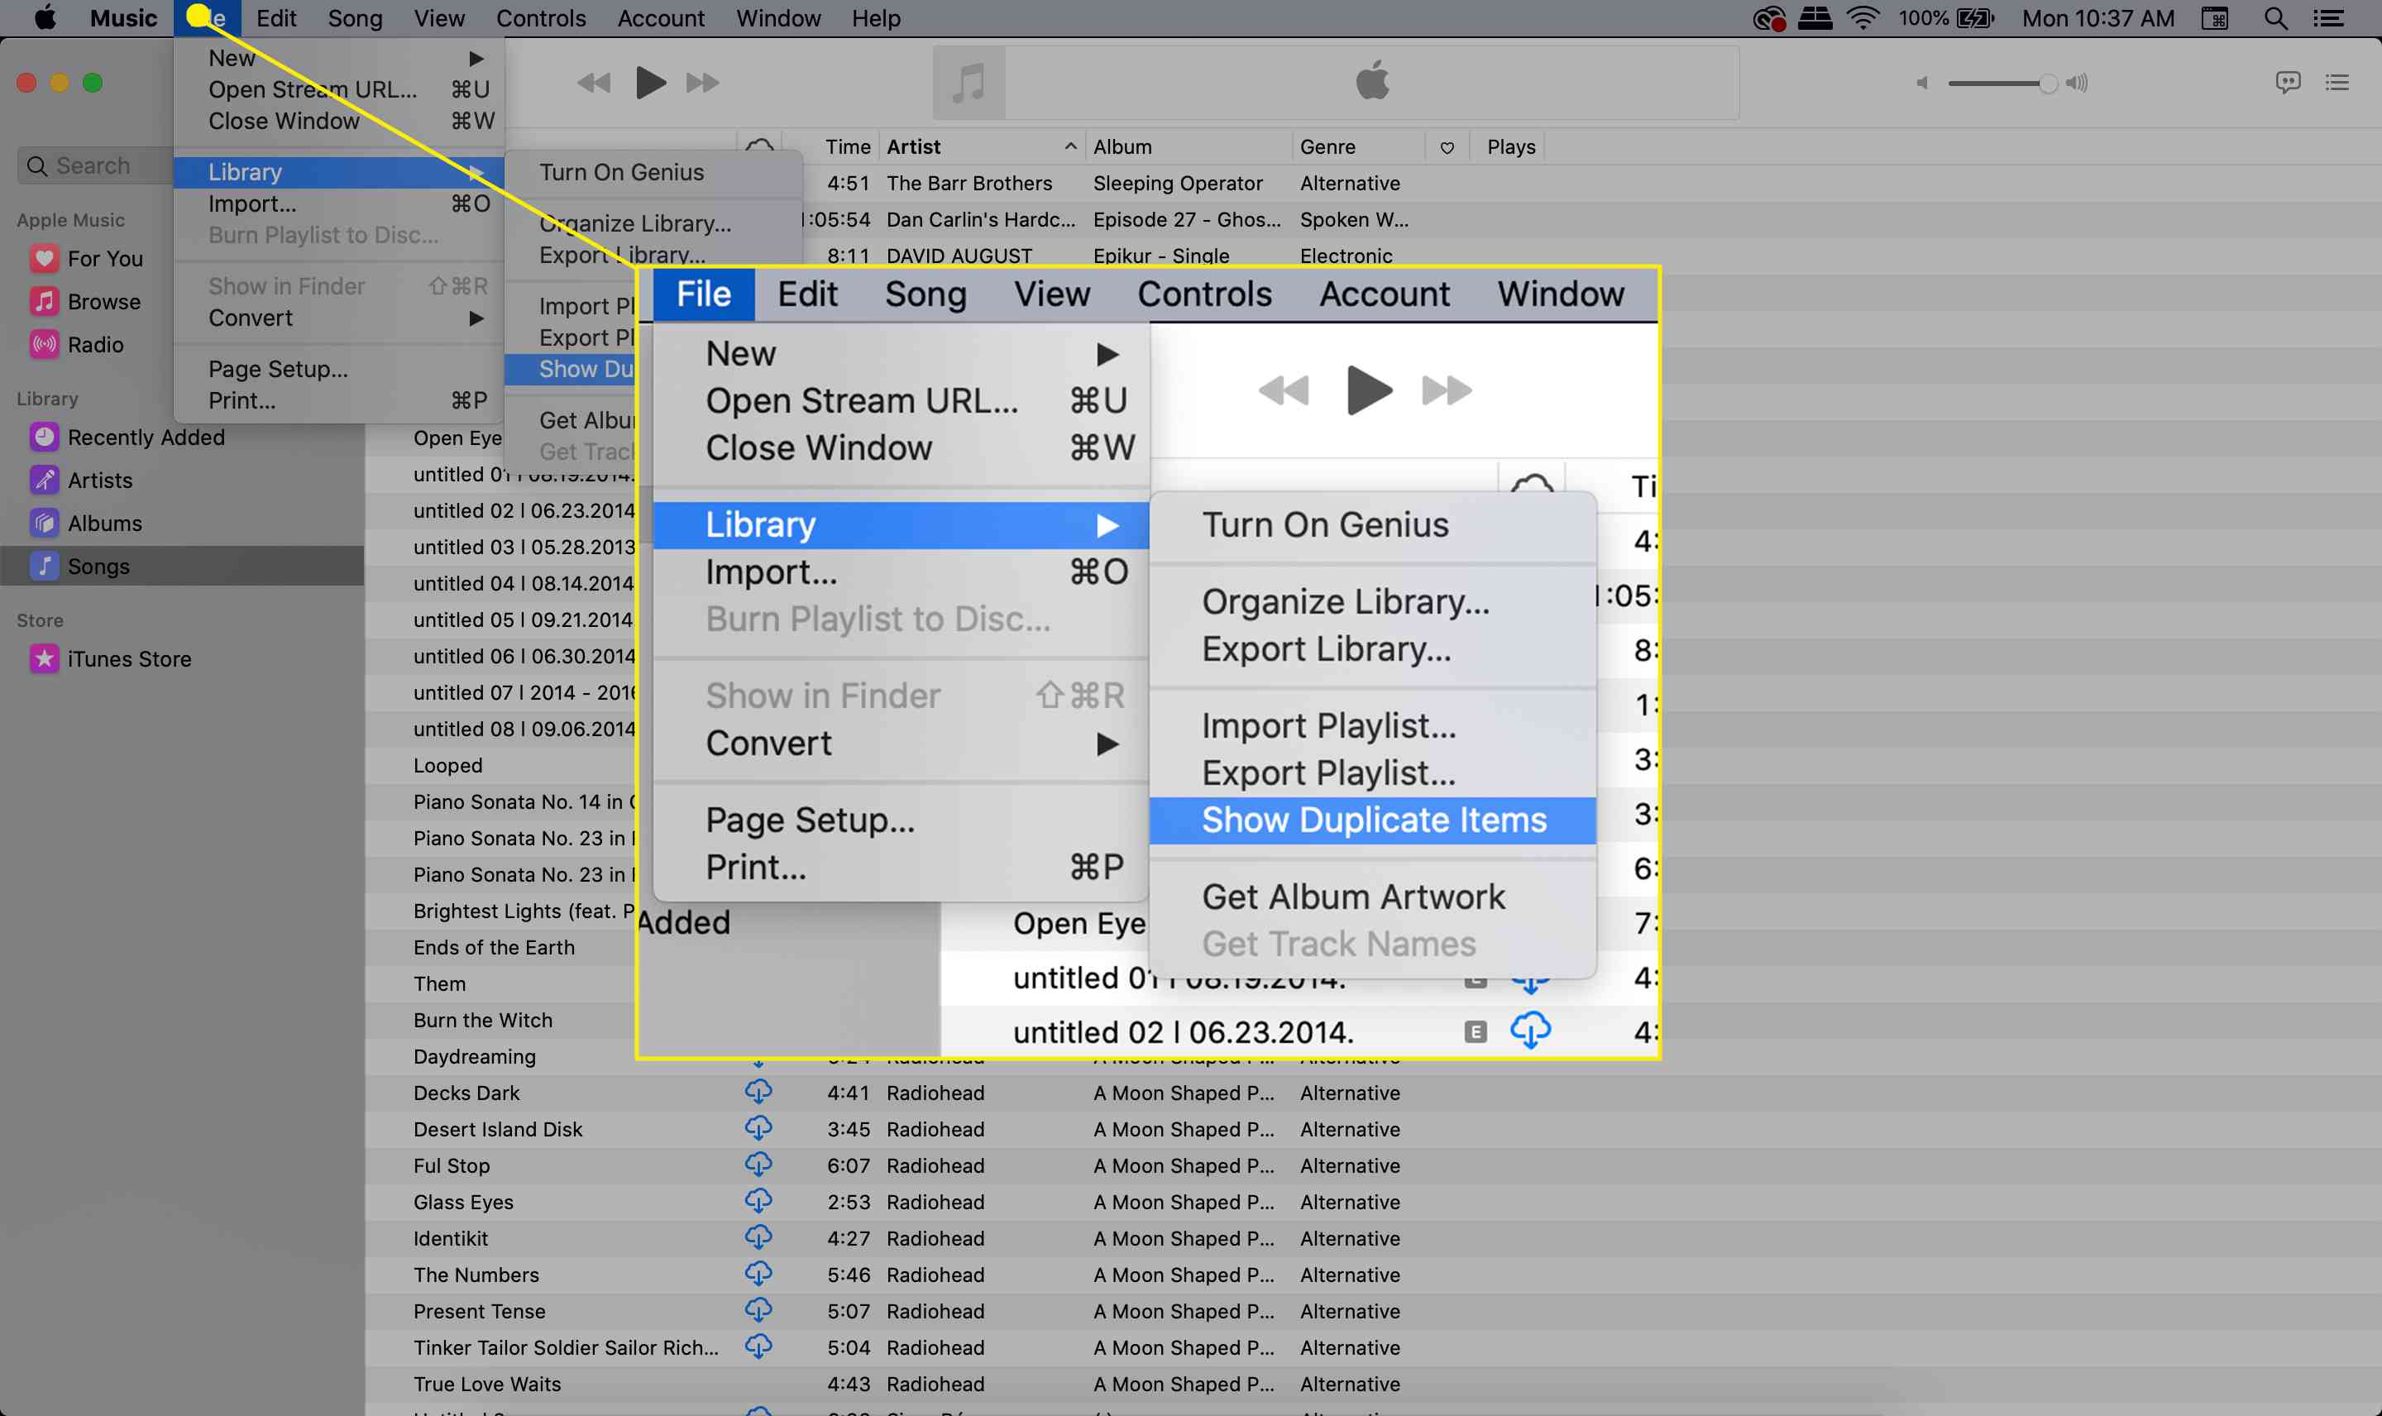This screenshot has width=2382, height=1416.
Task: Select Songs in the Library sidebar
Action: click(x=181, y=566)
